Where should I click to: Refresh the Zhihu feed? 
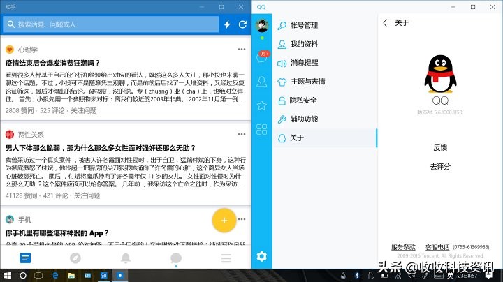click(242, 24)
